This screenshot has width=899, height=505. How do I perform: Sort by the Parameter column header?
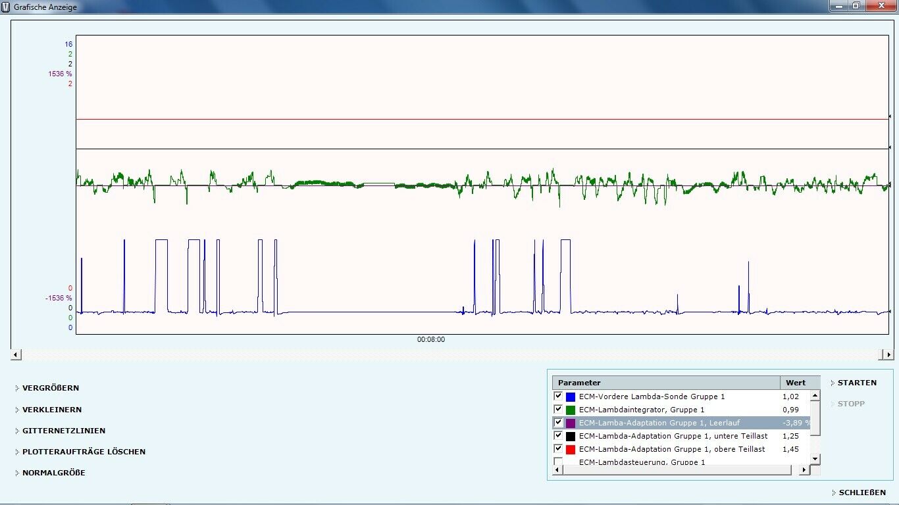(665, 383)
